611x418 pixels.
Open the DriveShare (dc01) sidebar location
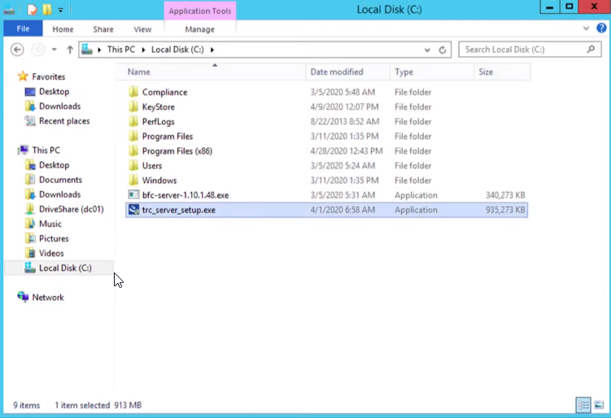click(x=71, y=209)
